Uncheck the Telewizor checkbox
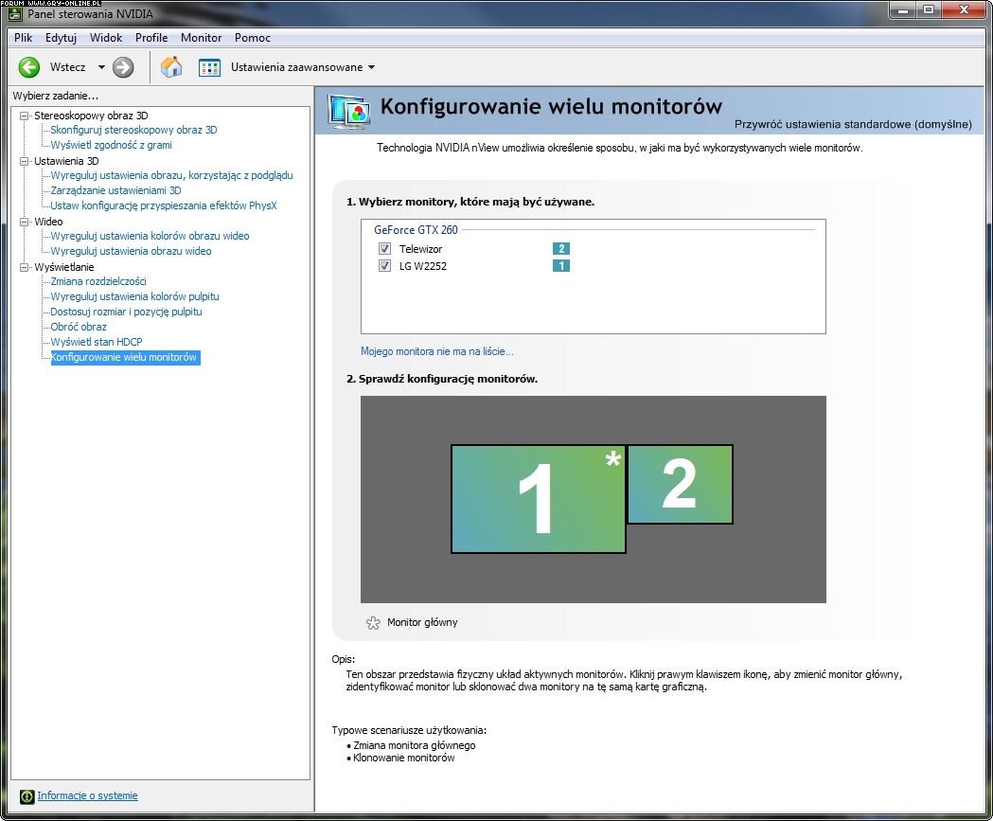Image resolution: width=993 pixels, height=821 pixels. pyautogui.click(x=384, y=248)
